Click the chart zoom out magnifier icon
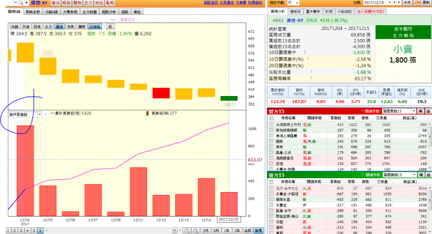The width and height of the screenshot is (432, 234). coord(187,230)
